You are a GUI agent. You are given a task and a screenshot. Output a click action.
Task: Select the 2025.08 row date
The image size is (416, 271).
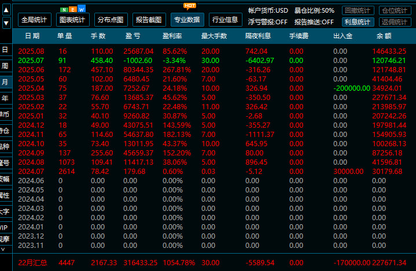click(x=31, y=51)
